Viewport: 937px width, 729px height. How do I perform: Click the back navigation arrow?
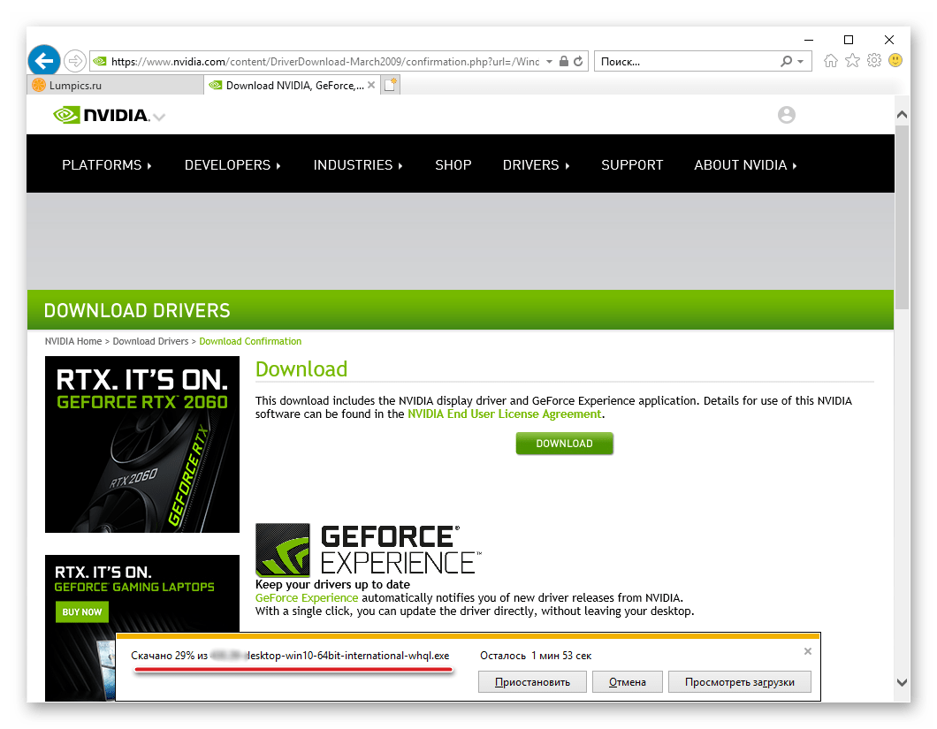pyautogui.click(x=43, y=60)
